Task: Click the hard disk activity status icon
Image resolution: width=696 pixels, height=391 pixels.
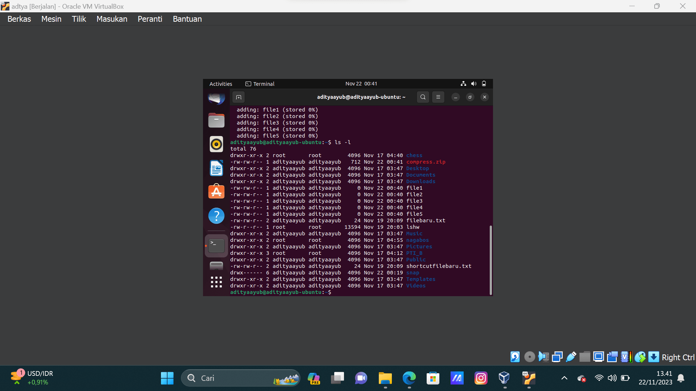Action: point(515,357)
